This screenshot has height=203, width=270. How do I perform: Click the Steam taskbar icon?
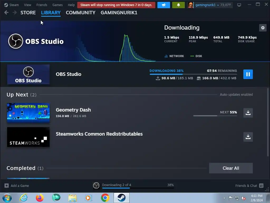121,198
